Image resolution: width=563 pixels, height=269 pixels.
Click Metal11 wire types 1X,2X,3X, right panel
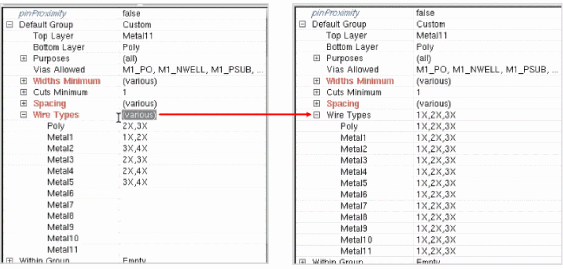coord(436,251)
